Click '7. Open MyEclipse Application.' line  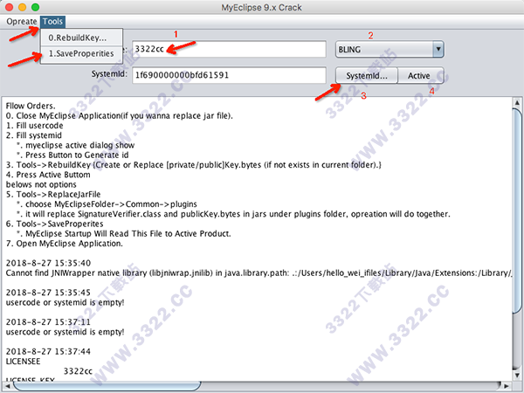coord(64,244)
